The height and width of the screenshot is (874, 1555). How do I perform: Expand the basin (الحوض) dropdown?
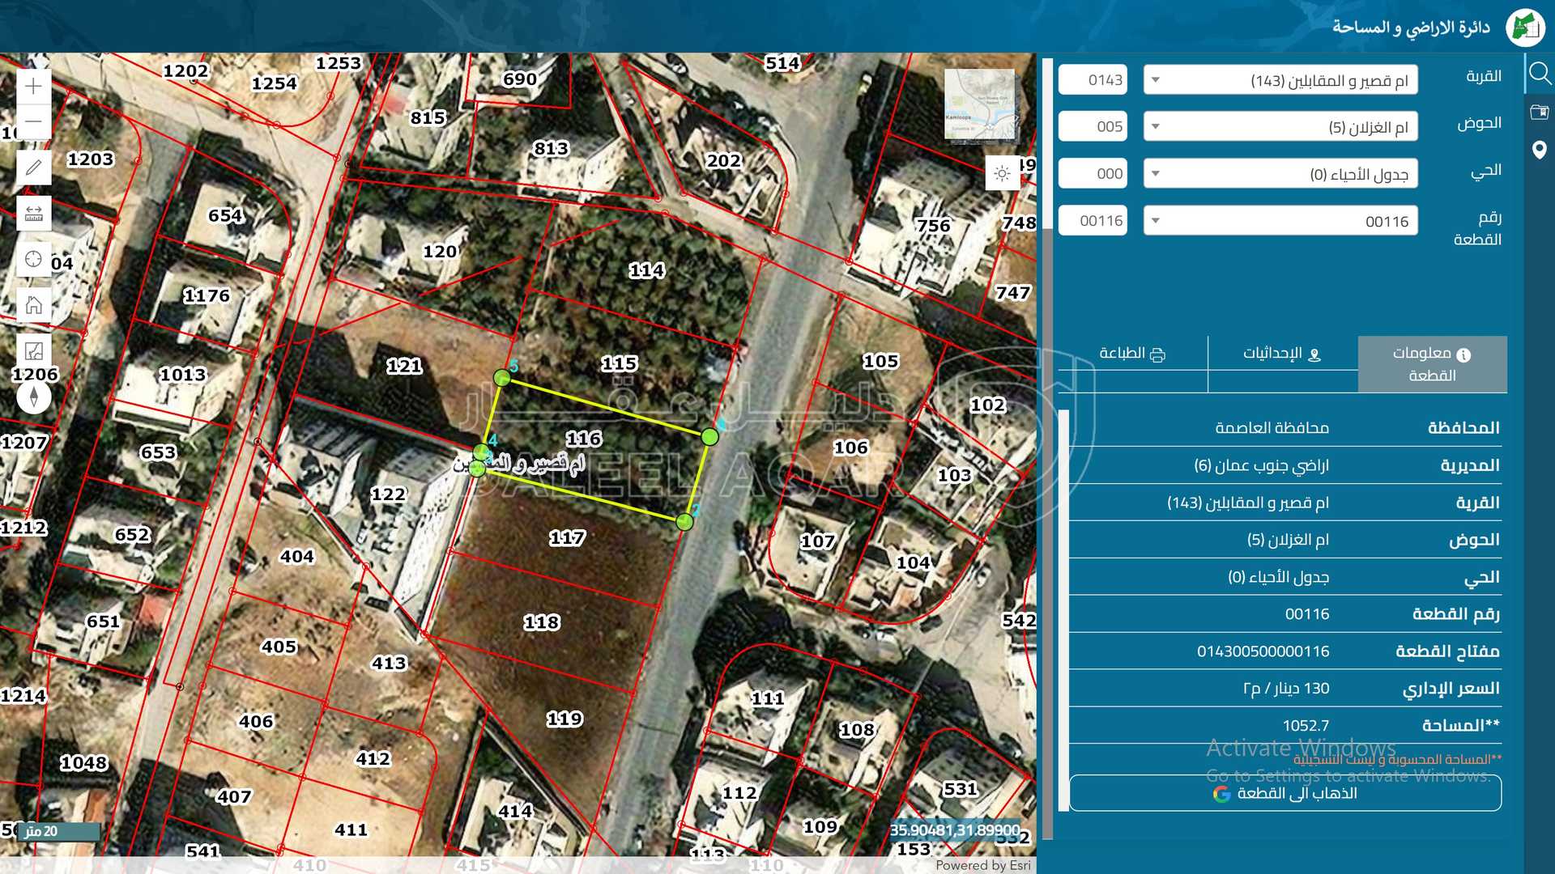(x=1280, y=127)
